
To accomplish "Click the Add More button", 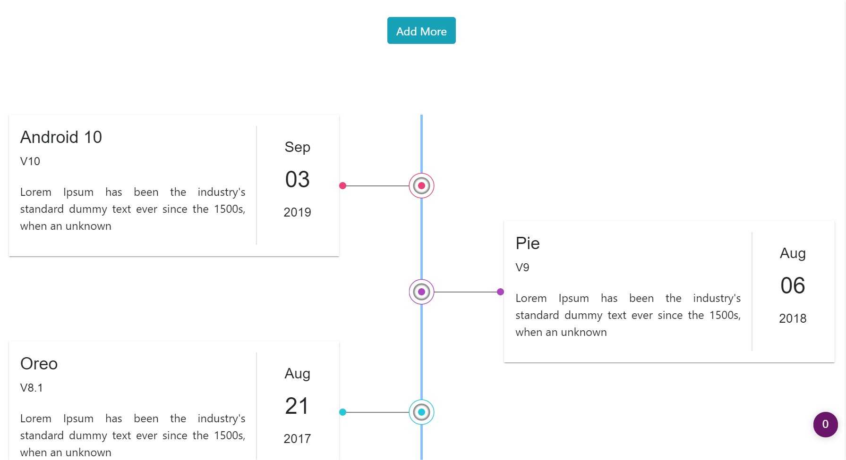I will coord(421,30).
